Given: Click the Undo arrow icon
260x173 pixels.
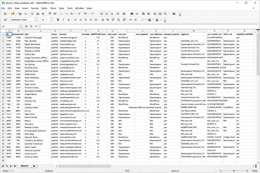Looking at the screenshot, I should 85,14.
